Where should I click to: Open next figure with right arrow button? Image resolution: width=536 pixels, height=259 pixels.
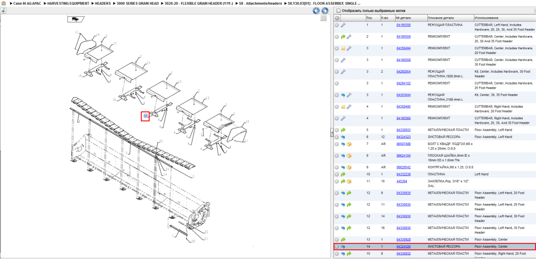(x=325, y=11)
